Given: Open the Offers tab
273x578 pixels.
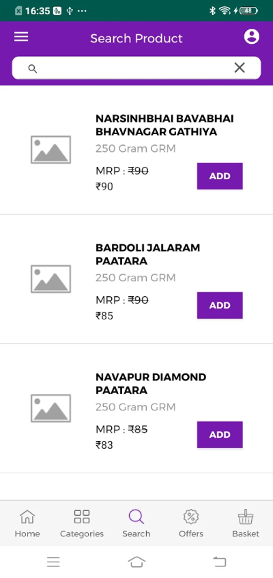Looking at the screenshot, I should click(x=191, y=523).
